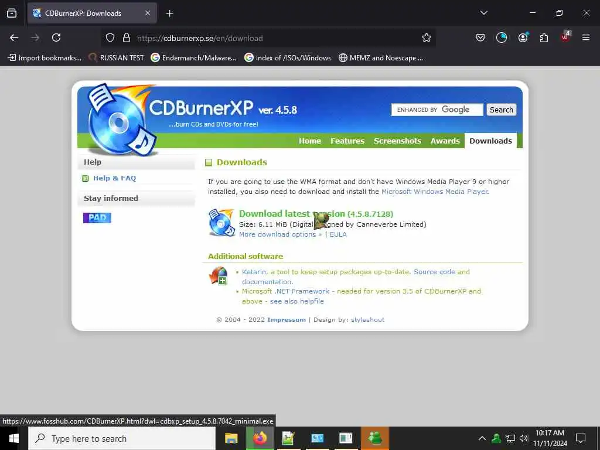
Task: Show hidden tray icons chevron
Action: point(482,438)
